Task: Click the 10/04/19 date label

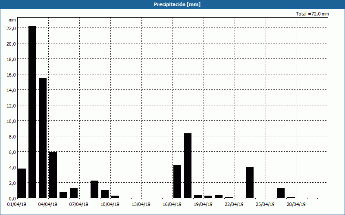Action: click(x=110, y=205)
